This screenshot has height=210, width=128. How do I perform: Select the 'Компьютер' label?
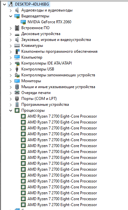click(32, 57)
